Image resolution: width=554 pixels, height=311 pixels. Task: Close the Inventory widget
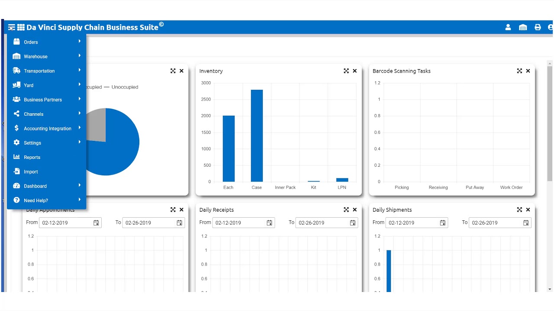355,71
